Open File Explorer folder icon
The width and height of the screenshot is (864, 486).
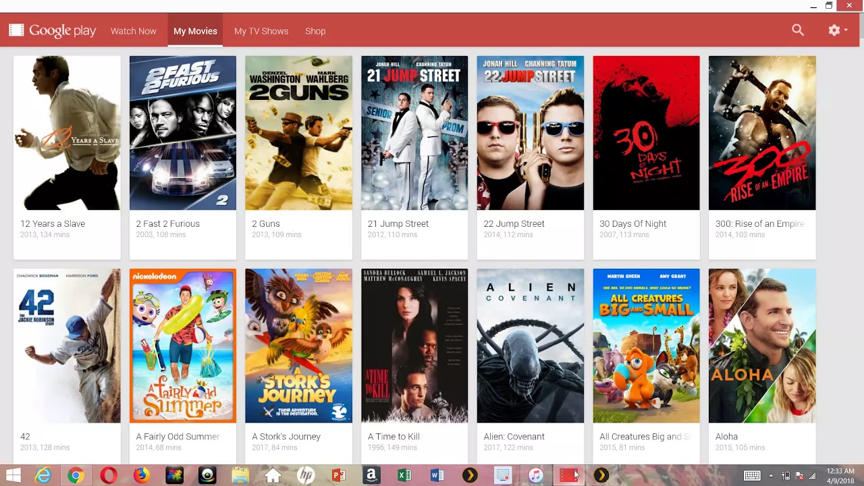pyautogui.click(x=240, y=475)
